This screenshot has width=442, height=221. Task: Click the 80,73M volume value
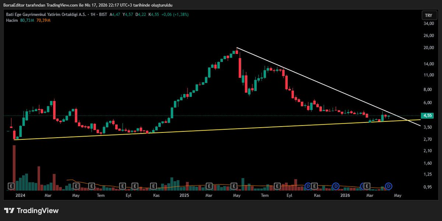coord(27,20)
